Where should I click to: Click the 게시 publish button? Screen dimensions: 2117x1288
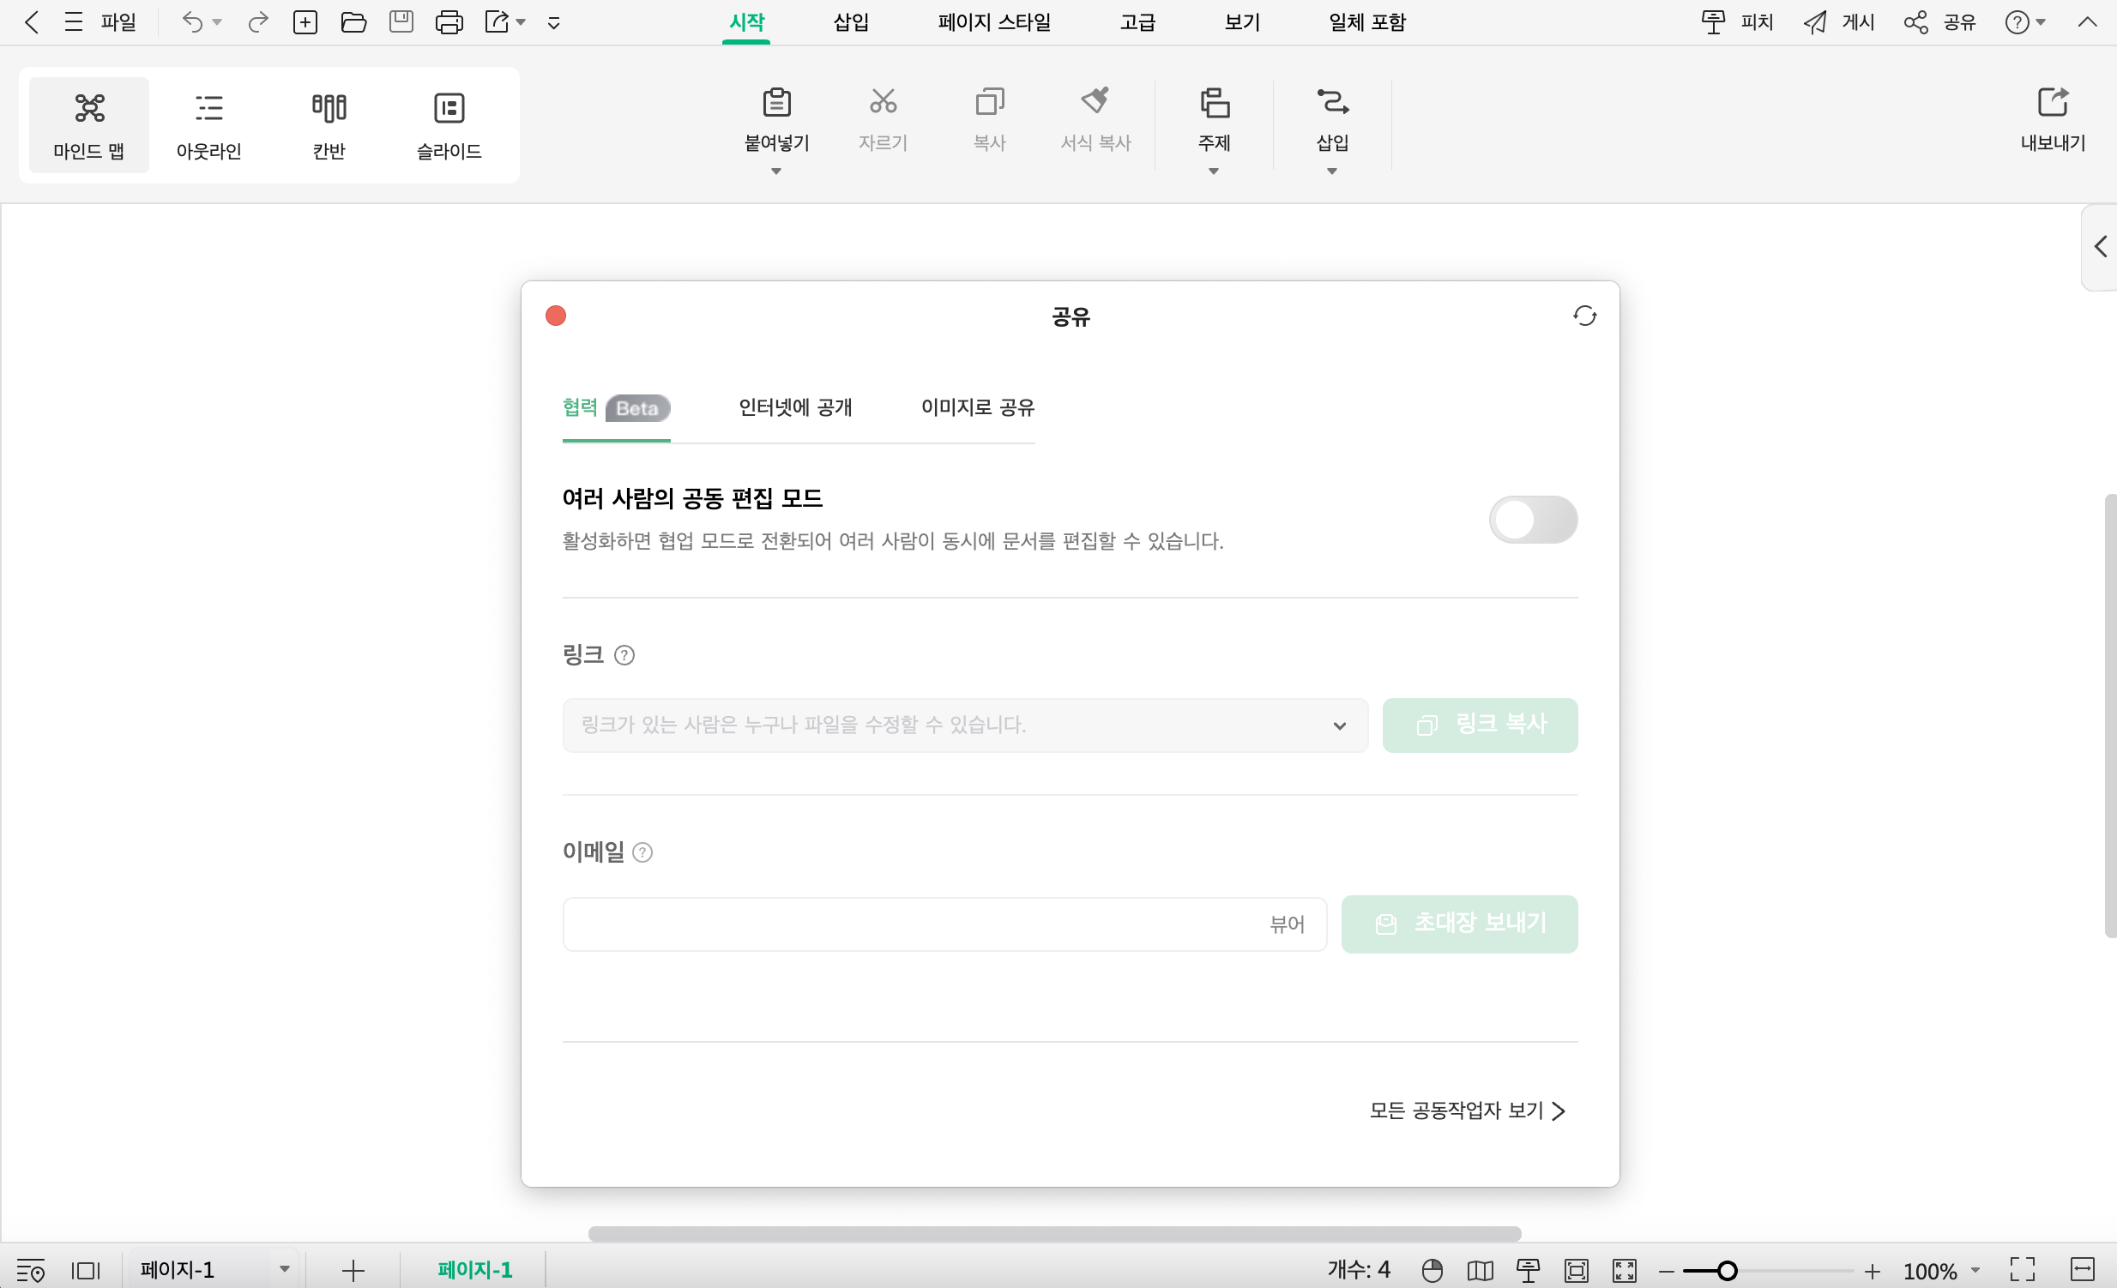coord(1838,22)
